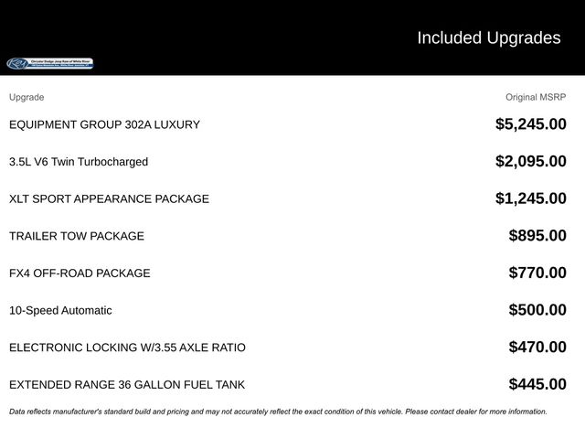Select the XLT Sport Appearance Package entry

109,198
